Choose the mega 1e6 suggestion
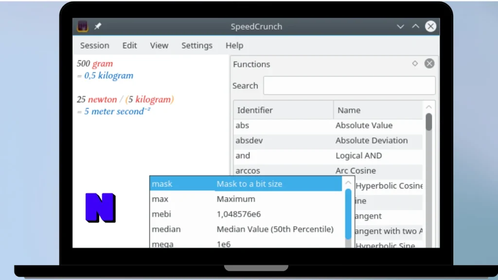498x280 pixels. (x=246, y=244)
